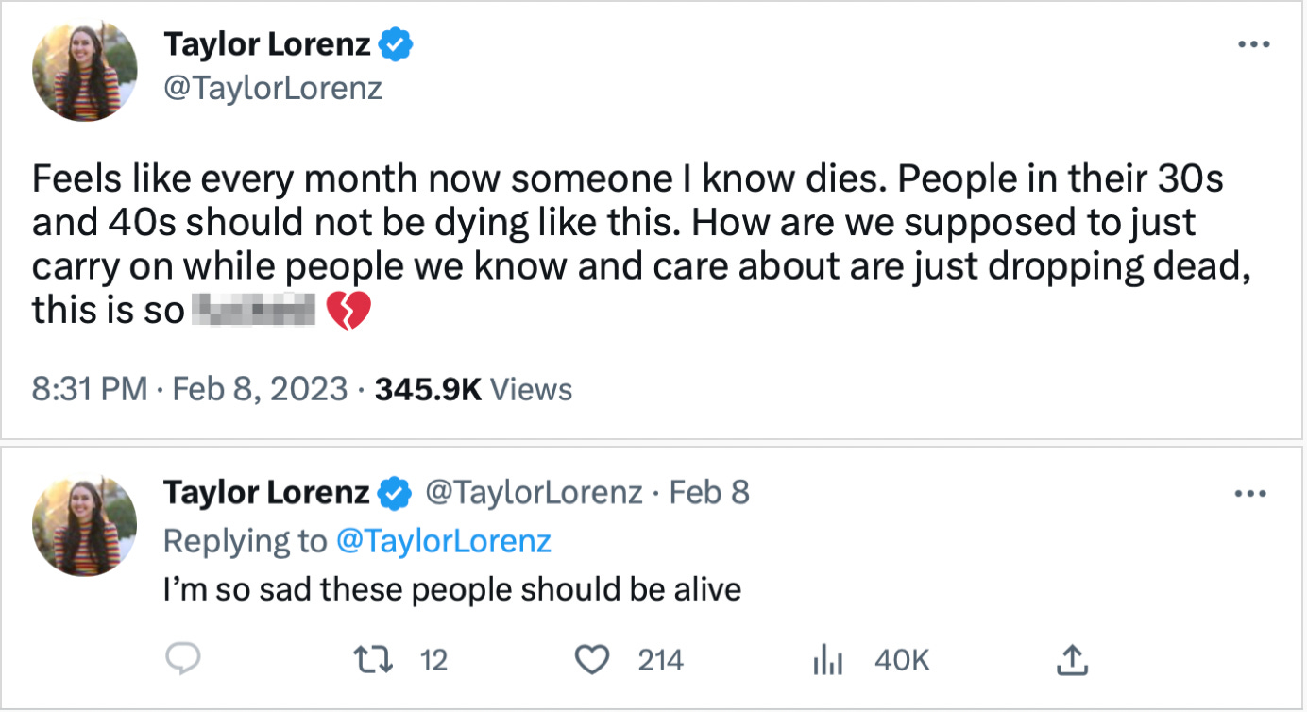Open the Feb 8 date on the reply
Image resolution: width=1307 pixels, height=712 pixels.
pyautogui.click(x=709, y=492)
